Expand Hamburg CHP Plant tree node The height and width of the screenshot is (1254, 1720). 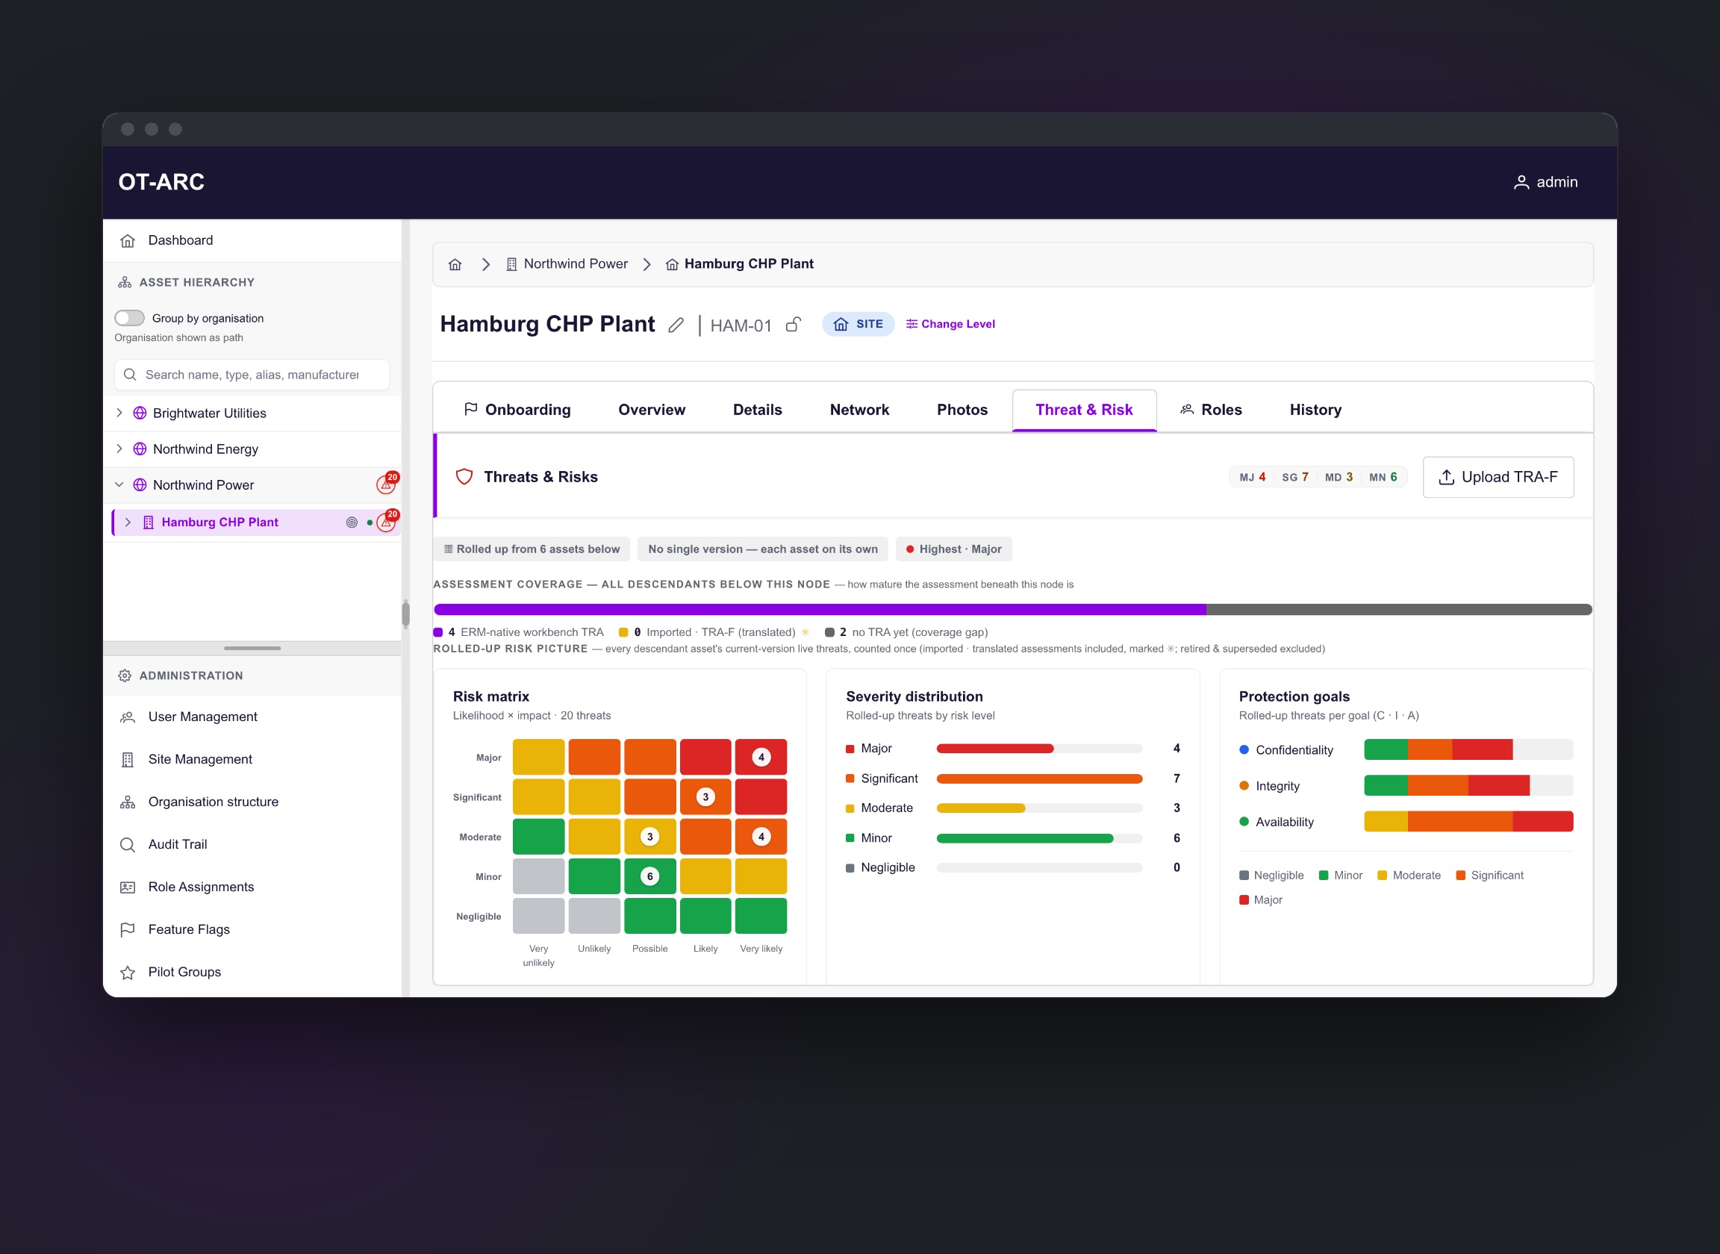(128, 522)
